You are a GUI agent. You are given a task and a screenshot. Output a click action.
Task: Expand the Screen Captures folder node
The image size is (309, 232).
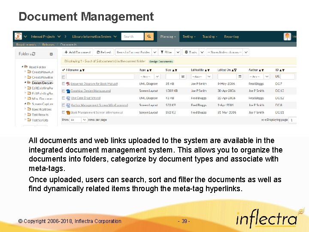pyautogui.click(x=25, y=104)
